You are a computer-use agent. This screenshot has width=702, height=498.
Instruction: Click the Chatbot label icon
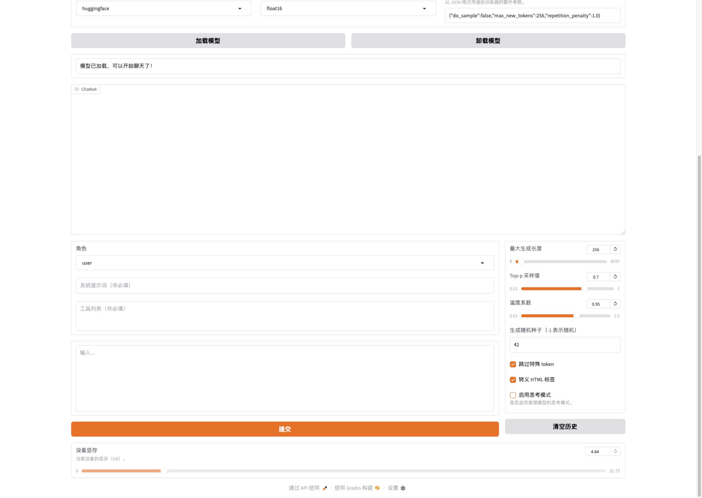coord(77,90)
